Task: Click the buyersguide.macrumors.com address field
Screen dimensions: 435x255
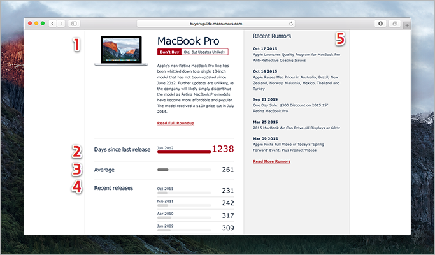Action: 216,24
